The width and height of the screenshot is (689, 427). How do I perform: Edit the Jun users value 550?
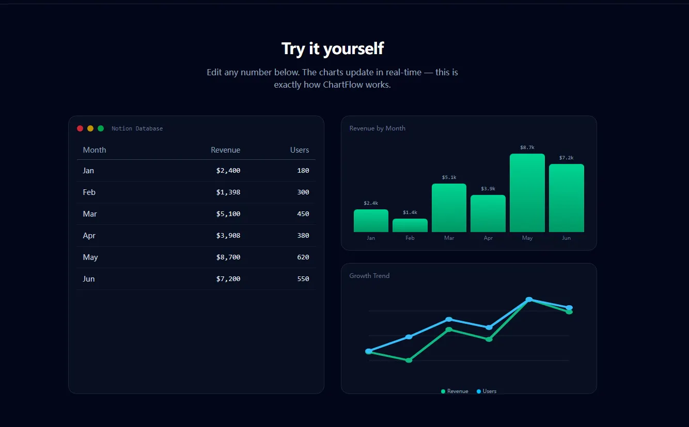point(303,279)
